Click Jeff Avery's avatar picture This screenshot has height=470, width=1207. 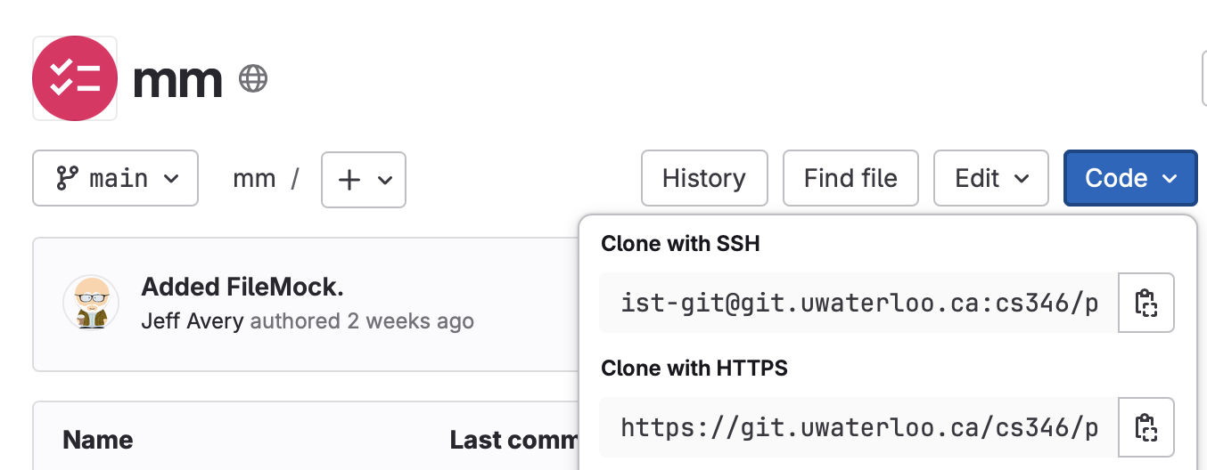(91, 303)
